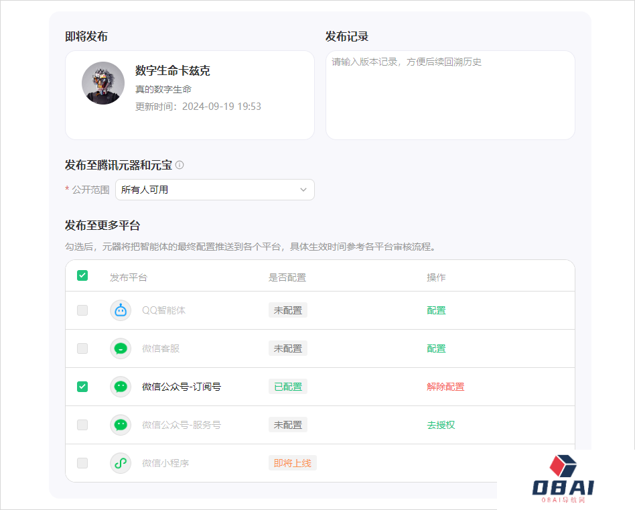Click the 微信小程序 mini program icon

(x=121, y=463)
